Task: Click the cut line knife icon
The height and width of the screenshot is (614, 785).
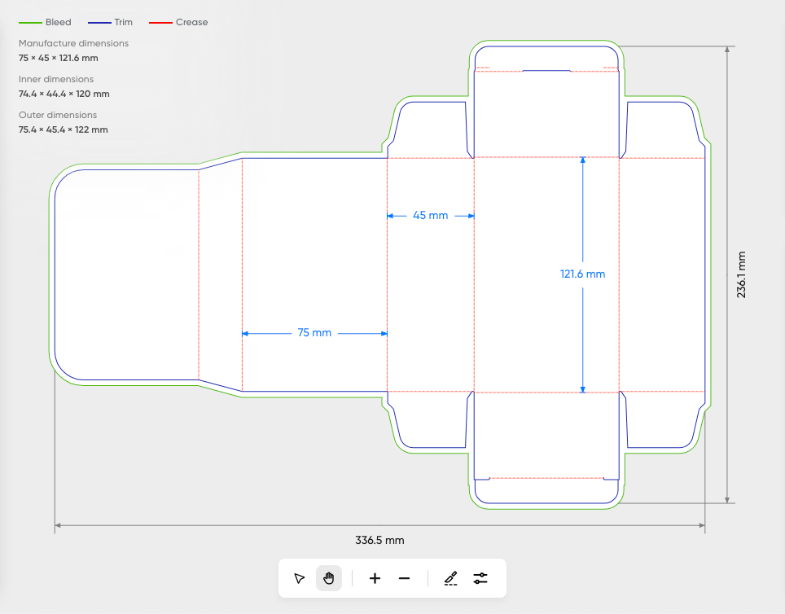Action: point(450,578)
